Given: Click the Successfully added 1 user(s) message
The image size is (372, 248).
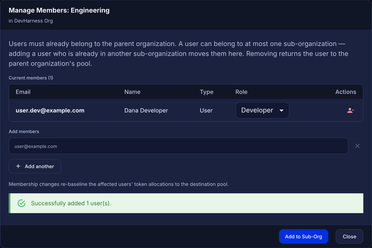Looking at the screenshot, I should pos(71,203).
